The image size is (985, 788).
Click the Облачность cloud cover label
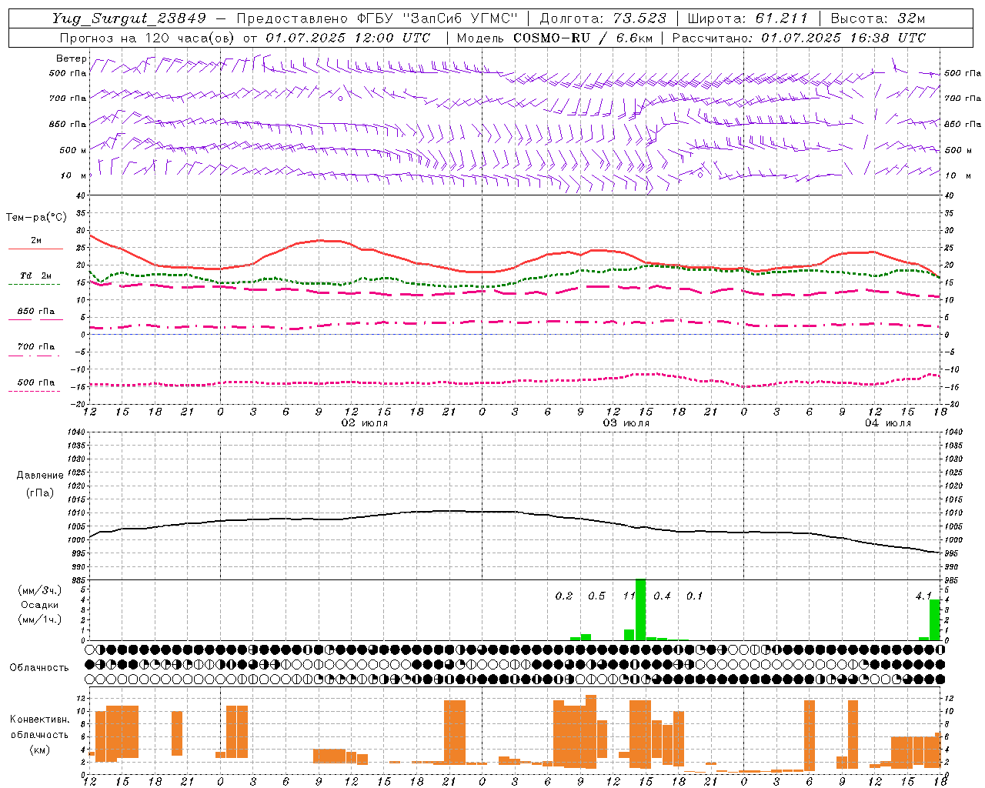click(x=39, y=668)
